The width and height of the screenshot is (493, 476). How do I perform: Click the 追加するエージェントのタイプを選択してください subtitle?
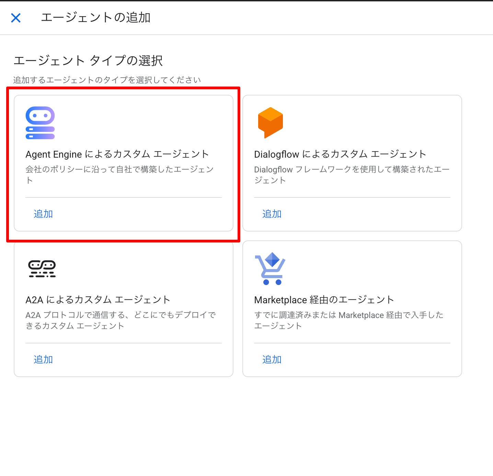[107, 80]
